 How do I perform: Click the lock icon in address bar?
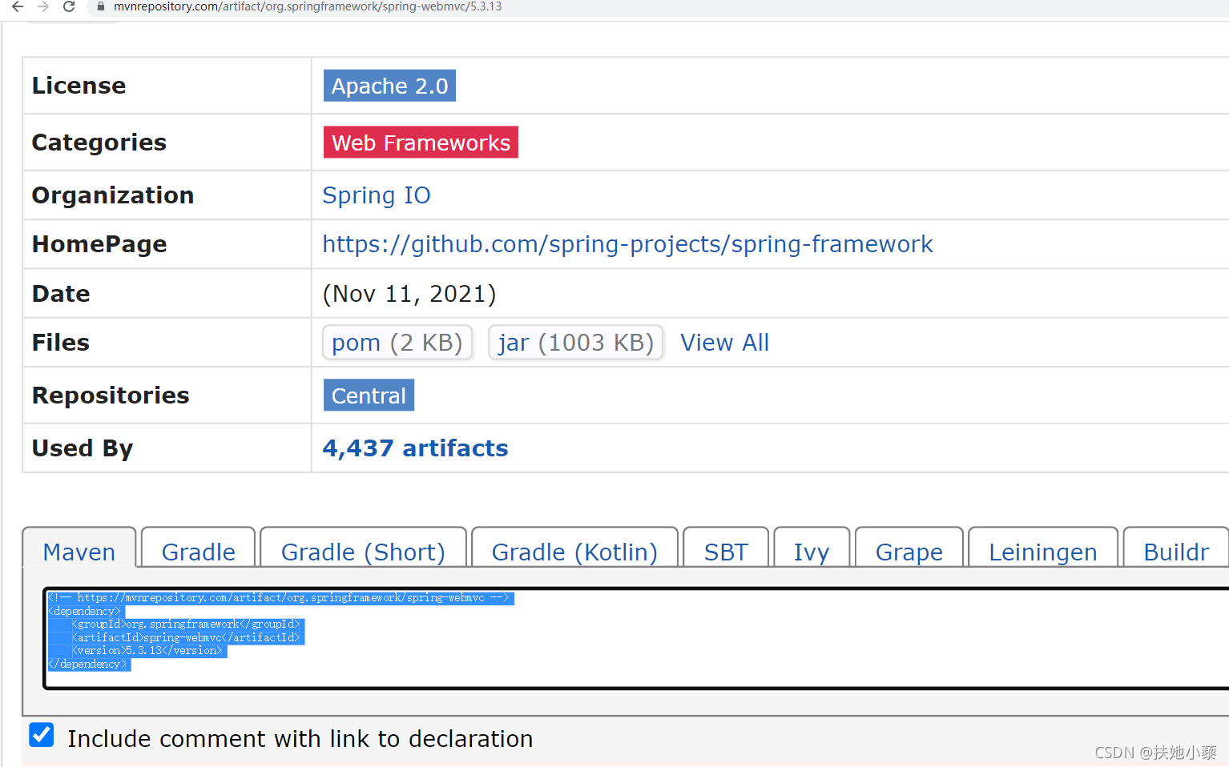pyautogui.click(x=100, y=6)
